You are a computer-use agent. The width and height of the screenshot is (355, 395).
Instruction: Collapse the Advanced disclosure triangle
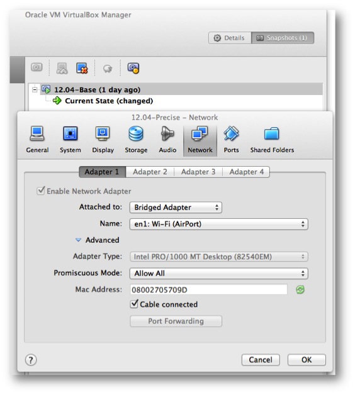(79, 240)
